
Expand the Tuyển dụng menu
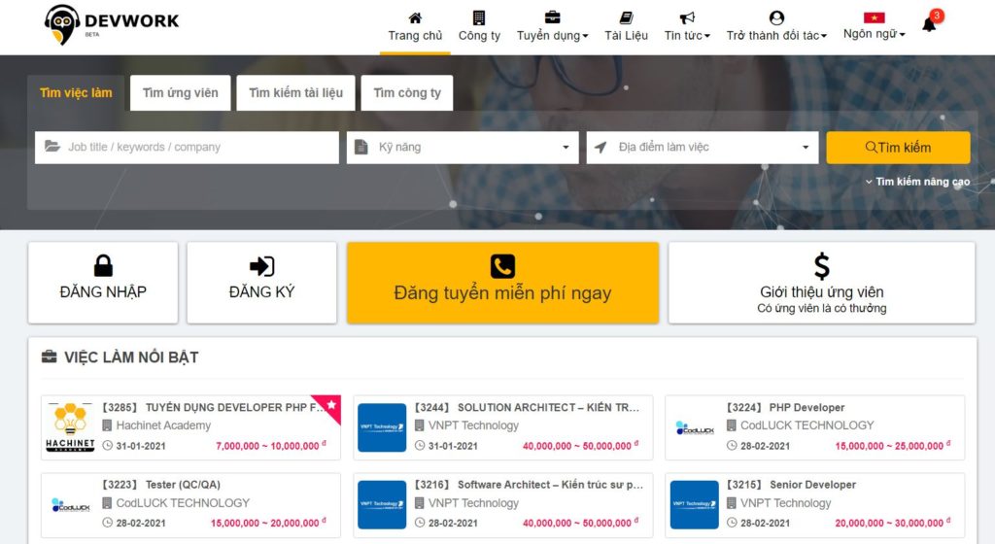552,36
